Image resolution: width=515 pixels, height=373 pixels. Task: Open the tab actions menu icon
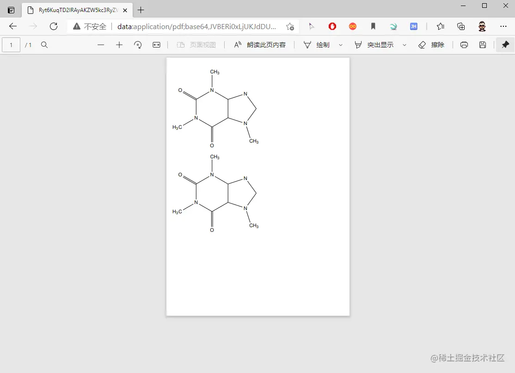11,10
